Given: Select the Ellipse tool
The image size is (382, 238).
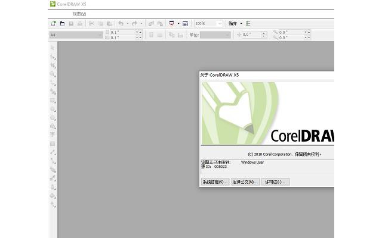Looking at the screenshot, I should (x=53, y=109).
